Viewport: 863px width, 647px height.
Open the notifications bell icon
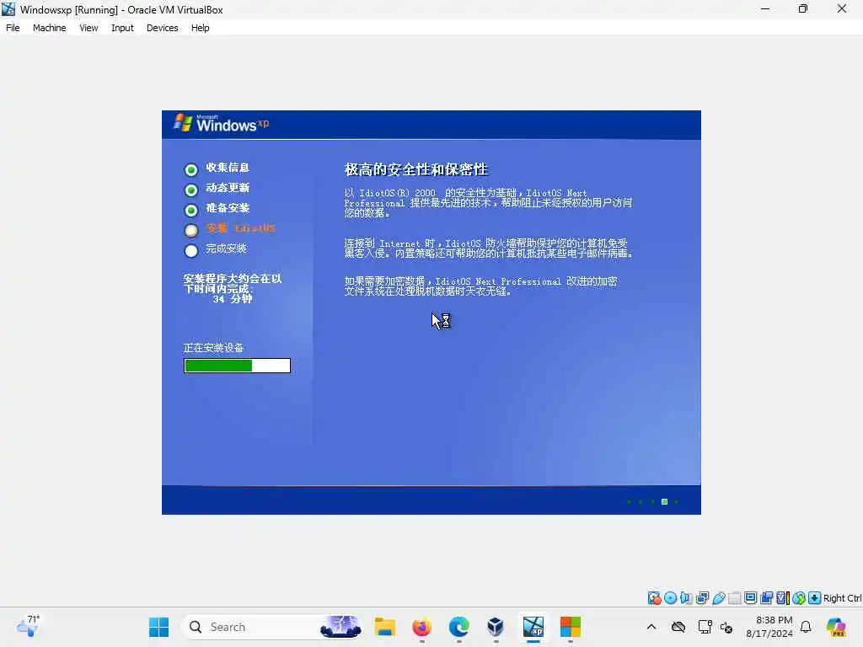tap(806, 627)
